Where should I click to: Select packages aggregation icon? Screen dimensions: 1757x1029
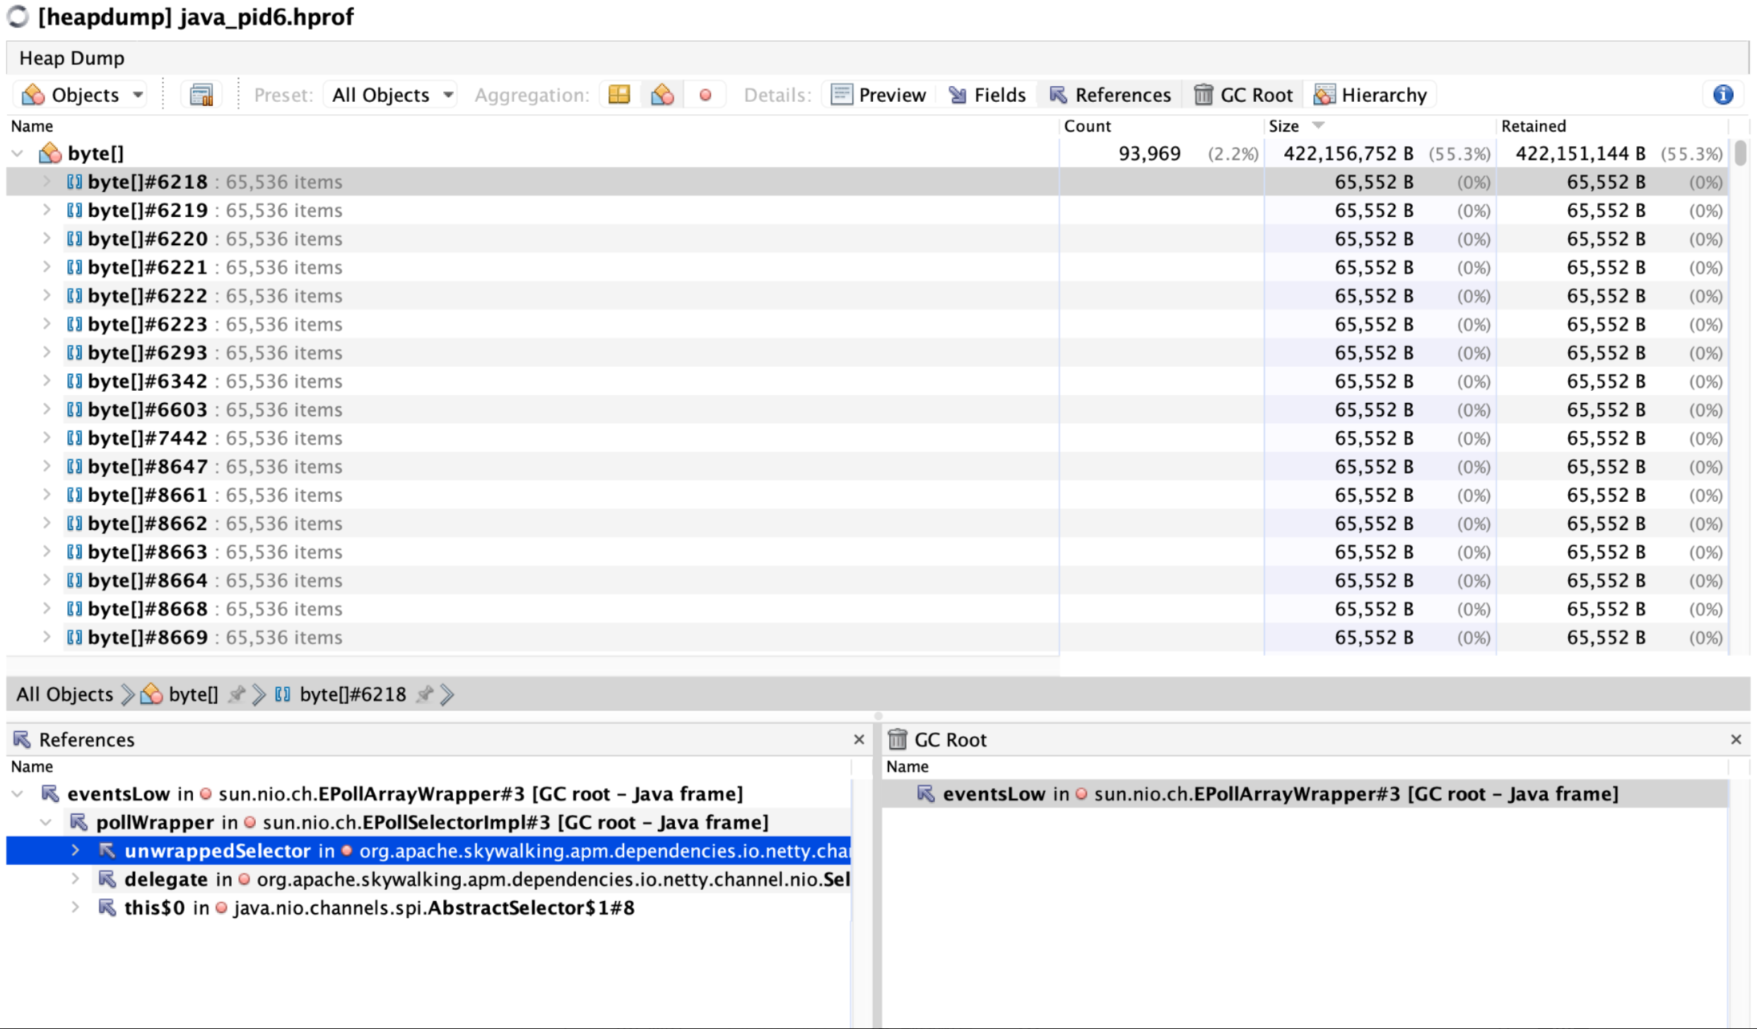(619, 95)
